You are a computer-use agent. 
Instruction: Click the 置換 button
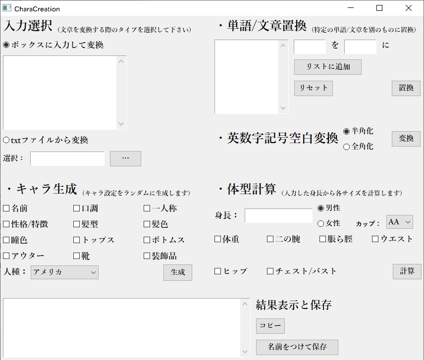coord(406,88)
